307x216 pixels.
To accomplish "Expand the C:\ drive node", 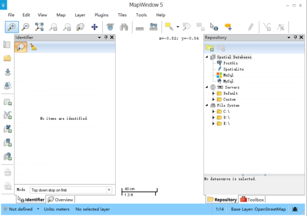I will [213, 112].
